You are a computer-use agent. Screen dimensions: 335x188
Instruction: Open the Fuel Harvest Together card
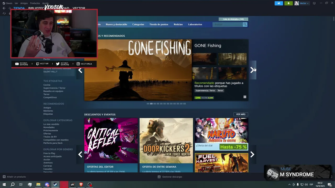221,163
